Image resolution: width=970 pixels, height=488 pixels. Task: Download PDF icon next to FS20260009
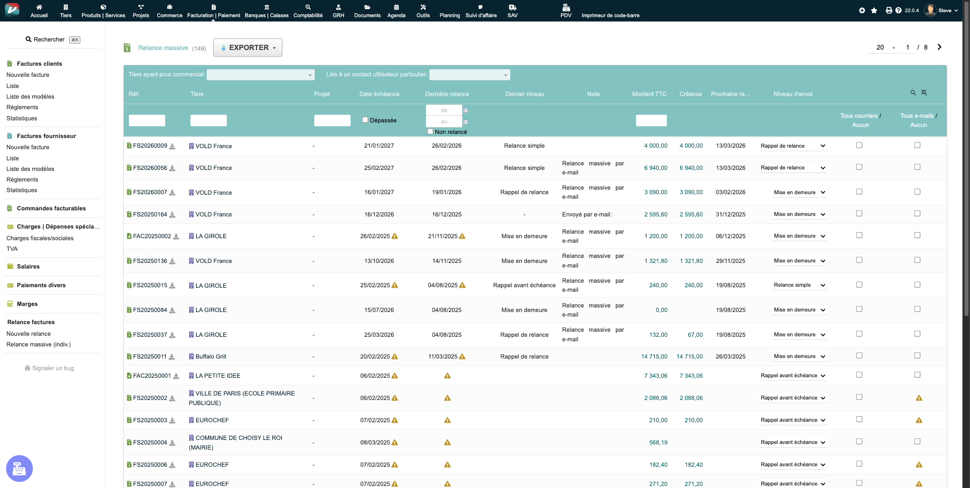(x=172, y=147)
